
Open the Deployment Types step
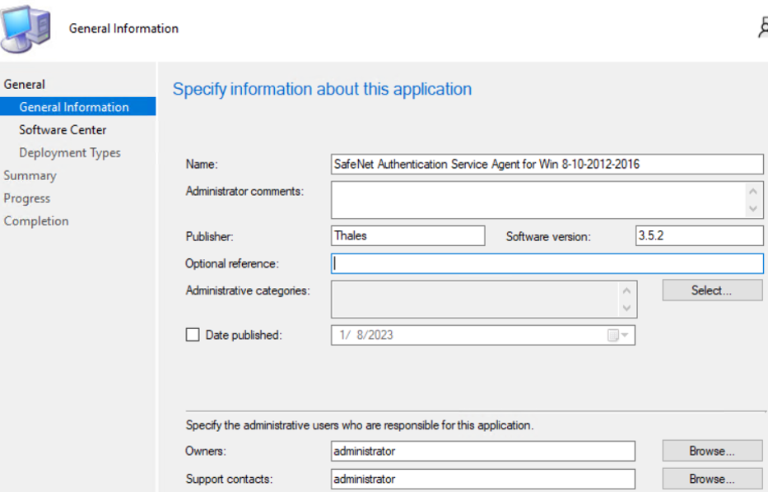click(70, 153)
